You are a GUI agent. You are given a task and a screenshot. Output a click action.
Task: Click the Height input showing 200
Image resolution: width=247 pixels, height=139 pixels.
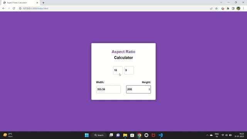coord(139,89)
